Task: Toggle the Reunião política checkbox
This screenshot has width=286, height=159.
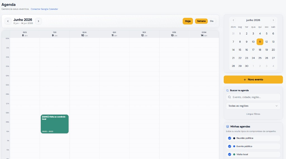Action: (230, 138)
